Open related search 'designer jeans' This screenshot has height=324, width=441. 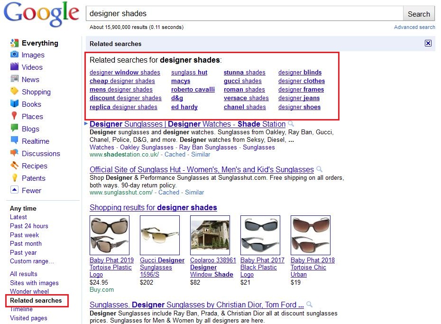tap(299, 98)
